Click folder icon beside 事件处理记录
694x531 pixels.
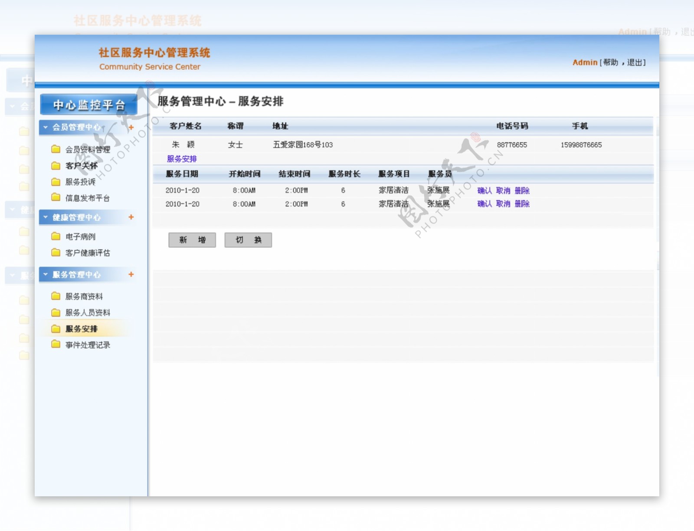pos(56,344)
